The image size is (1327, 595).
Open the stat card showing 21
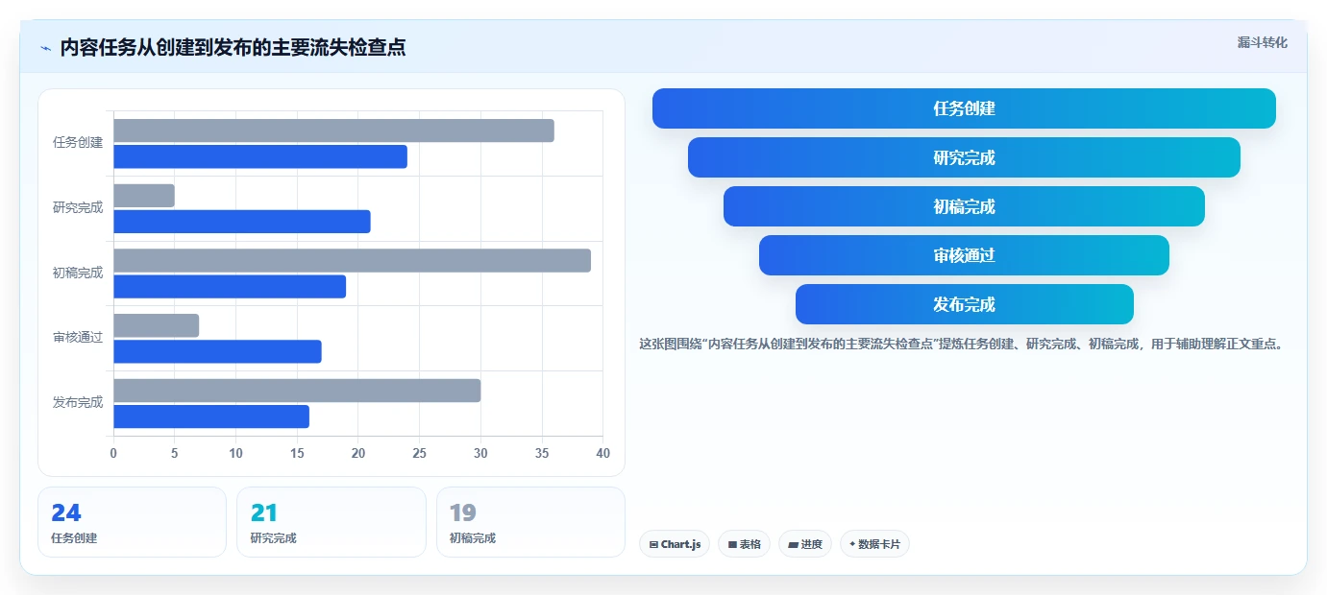(332, 522)
